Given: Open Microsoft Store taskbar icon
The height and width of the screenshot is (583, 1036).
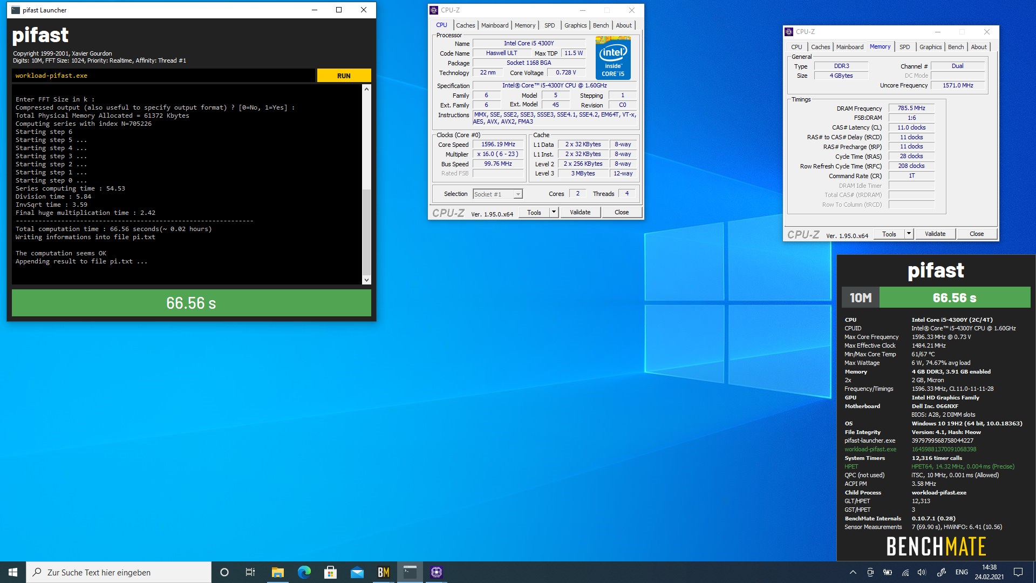Looking at the screenshot, I should [330, 572].
